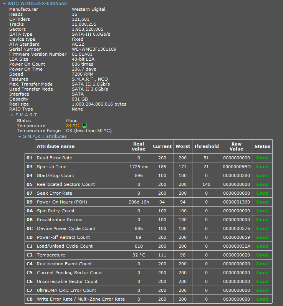Collapse the S.M.A.R.T section arrow
This screenshot has width=283, height=306.
point(12,115)
